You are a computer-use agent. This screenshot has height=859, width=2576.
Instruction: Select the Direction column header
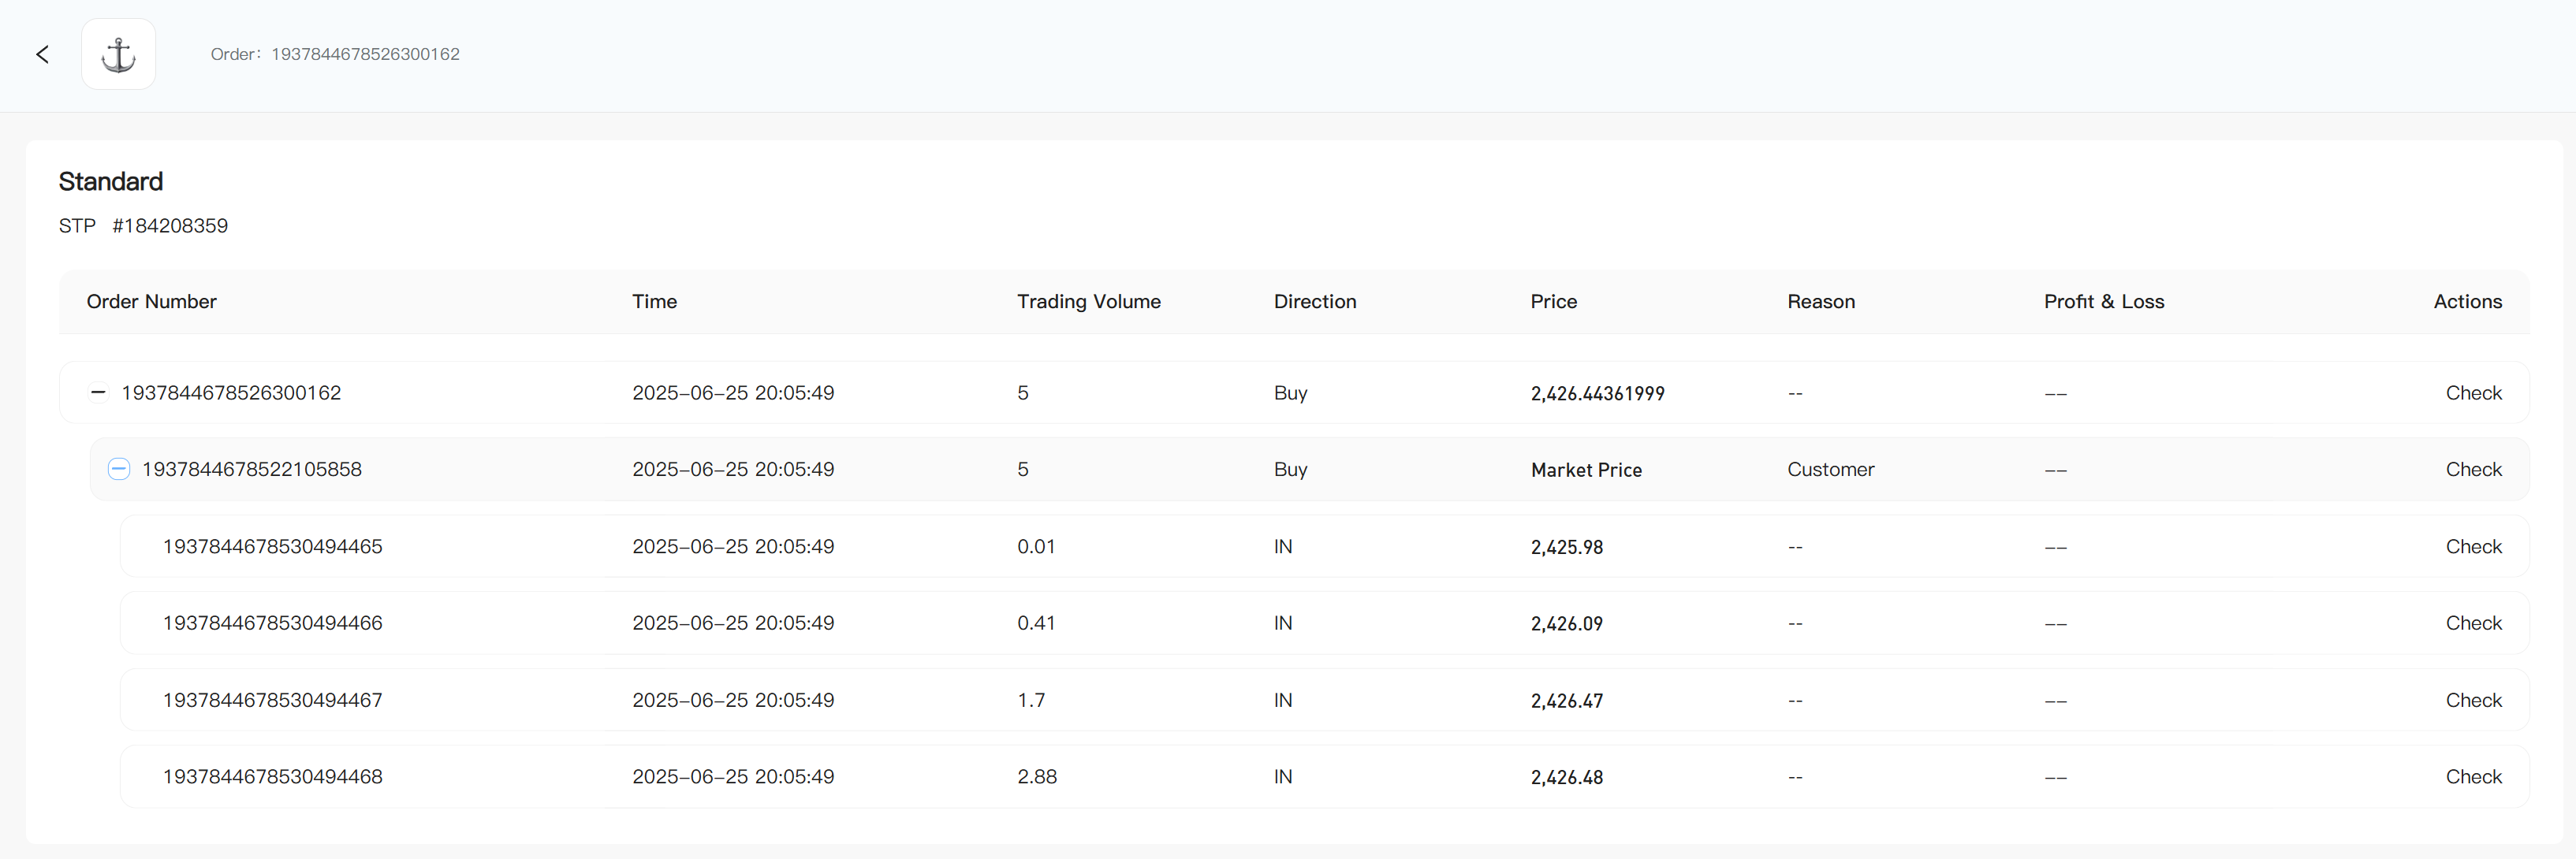[1314, 301]
